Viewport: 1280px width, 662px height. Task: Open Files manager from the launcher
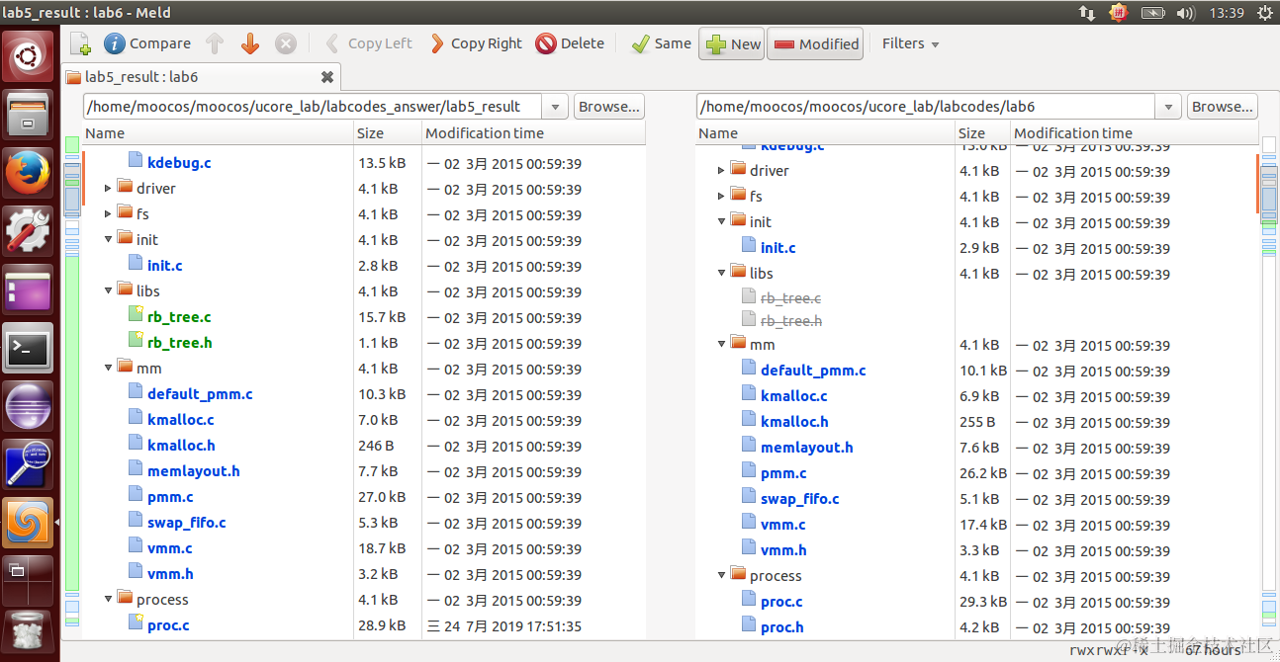29,115
